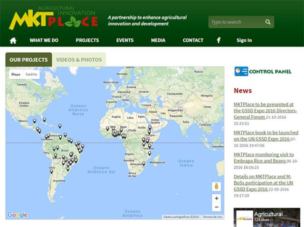Open the MKTPlace logo
This screenshot has width=304, height=227.
pyautogui.click(x=53, y=18)
